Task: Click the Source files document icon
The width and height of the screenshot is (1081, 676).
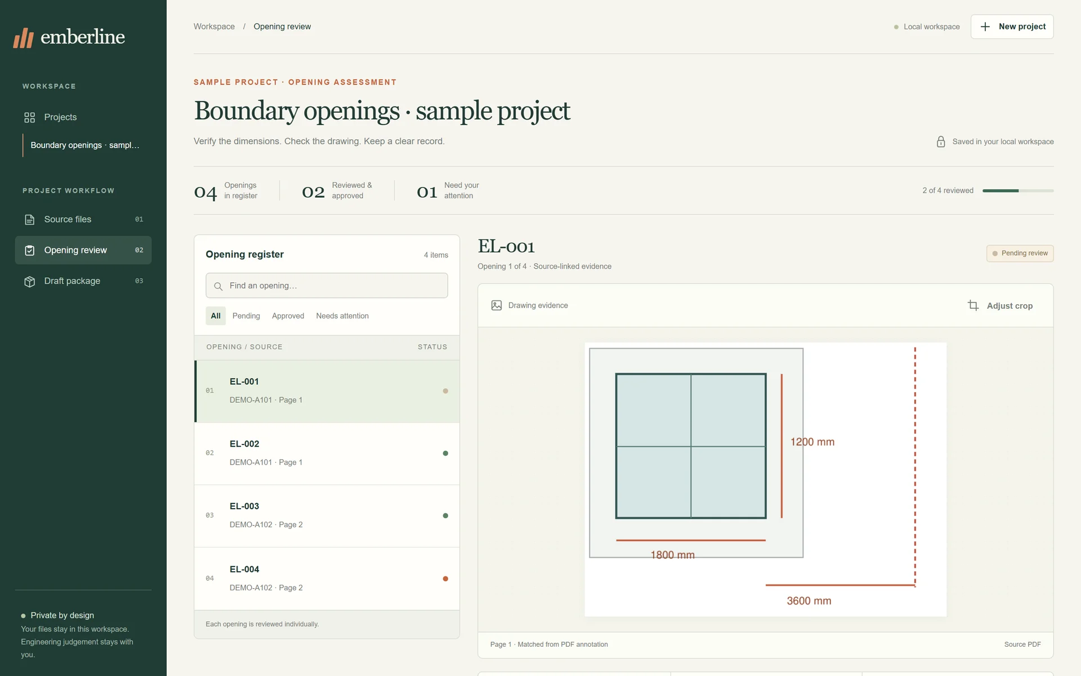Action: (30, 220)
